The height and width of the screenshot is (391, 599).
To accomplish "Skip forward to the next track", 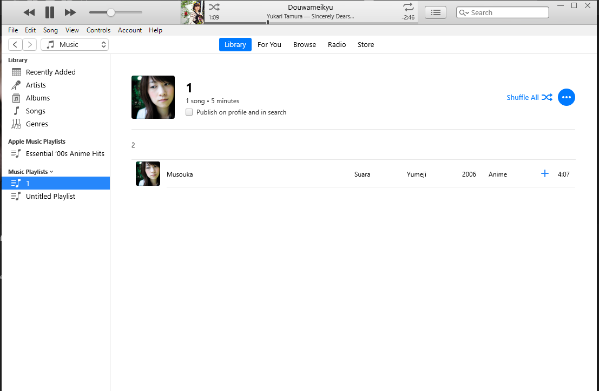I will click(70, 12).
